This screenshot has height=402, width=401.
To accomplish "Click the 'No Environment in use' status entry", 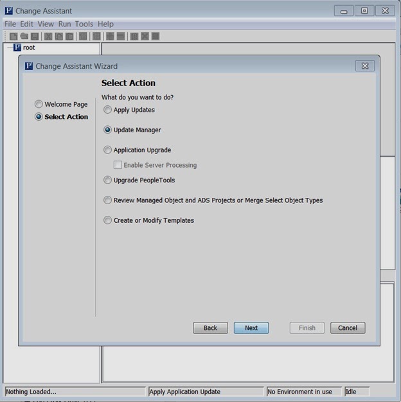I will 304,392.
